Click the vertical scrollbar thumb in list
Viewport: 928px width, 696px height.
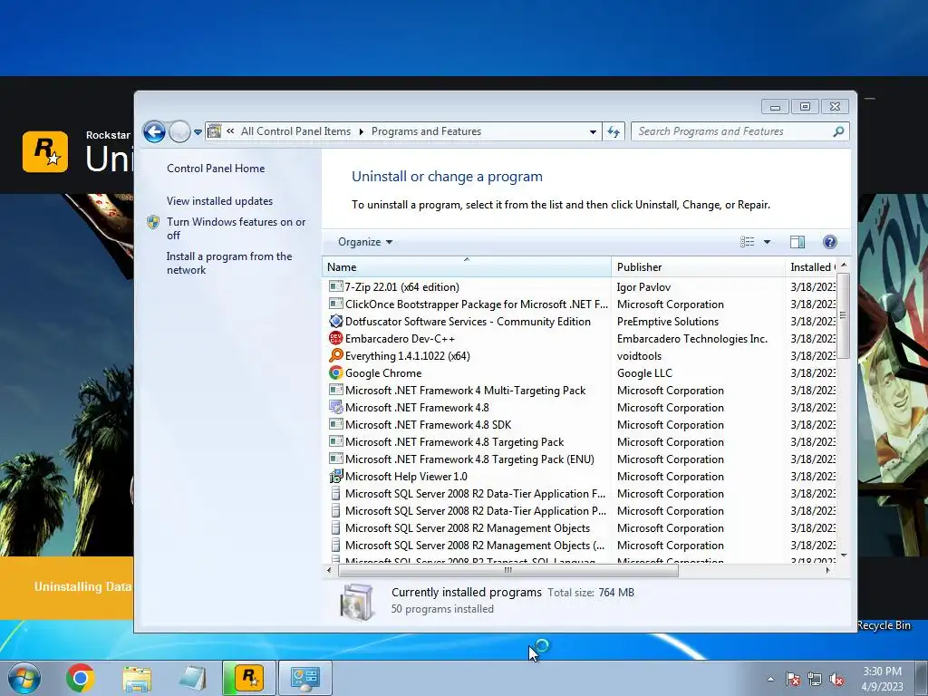(844, 314)
